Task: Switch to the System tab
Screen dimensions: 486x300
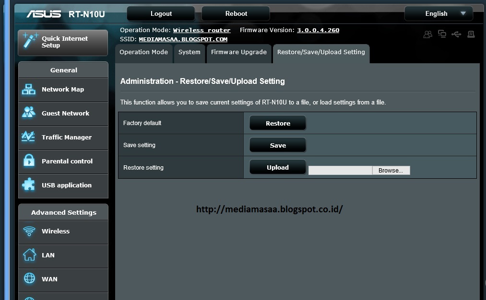Action: pos(190,53)
